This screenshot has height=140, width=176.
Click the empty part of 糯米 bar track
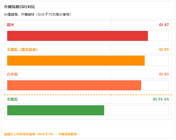coord(158,36)
